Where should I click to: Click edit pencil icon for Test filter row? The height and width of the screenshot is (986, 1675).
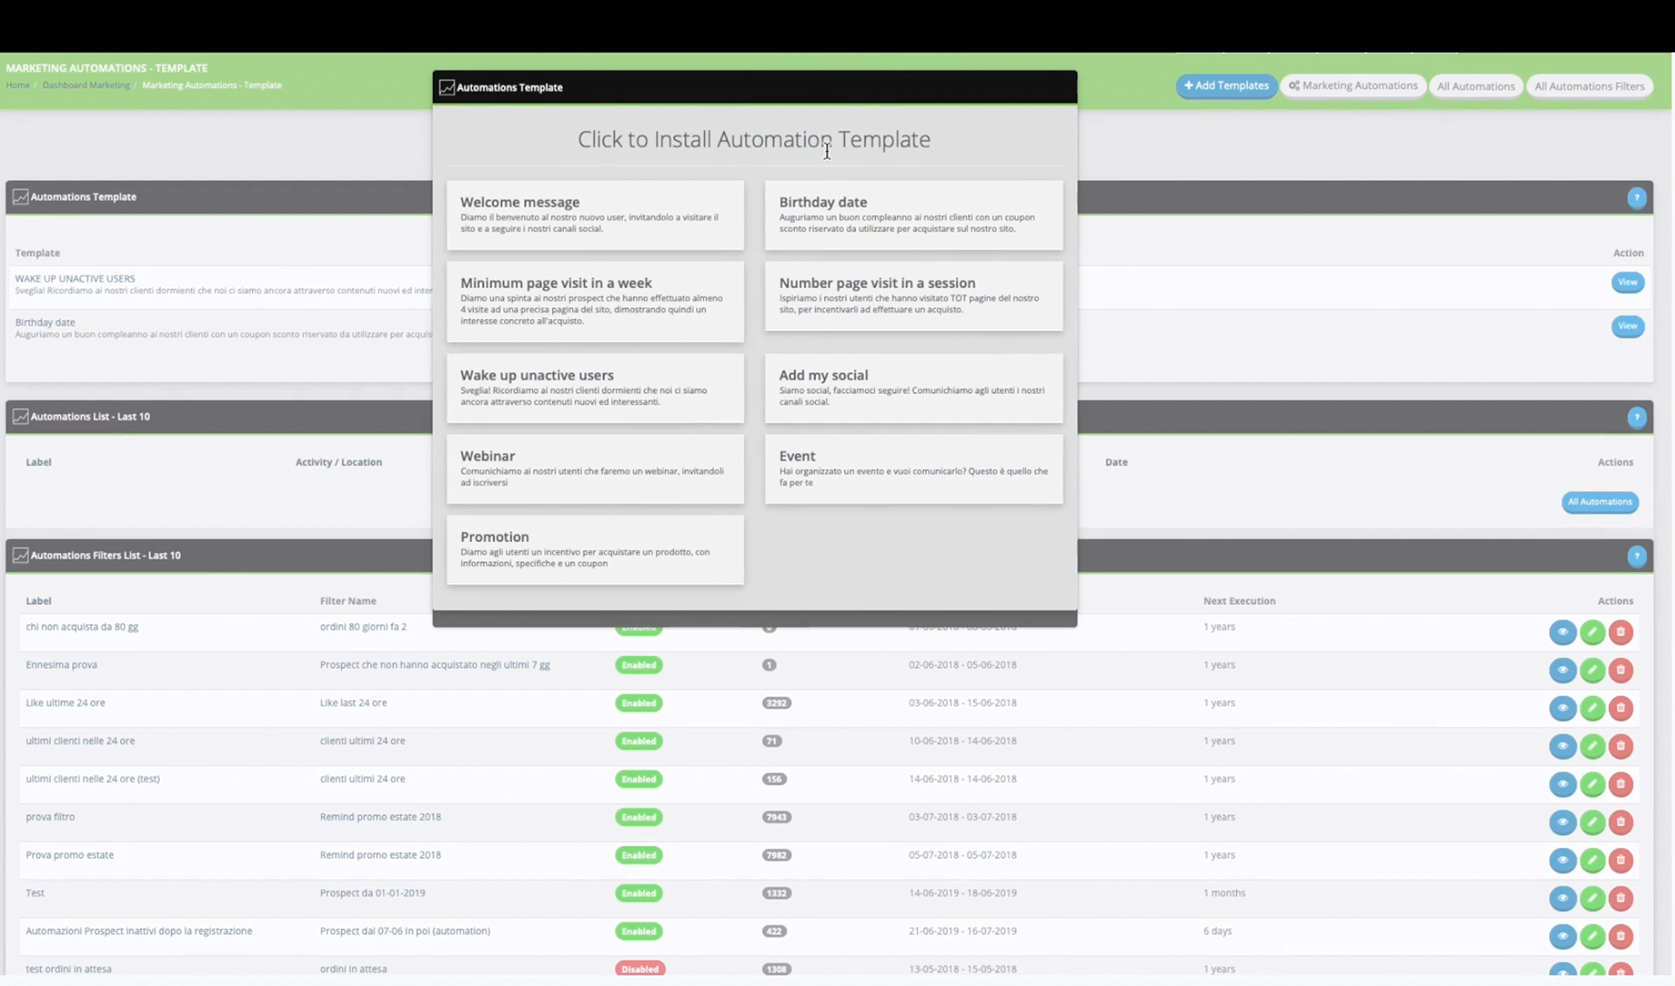point(1591,898)
